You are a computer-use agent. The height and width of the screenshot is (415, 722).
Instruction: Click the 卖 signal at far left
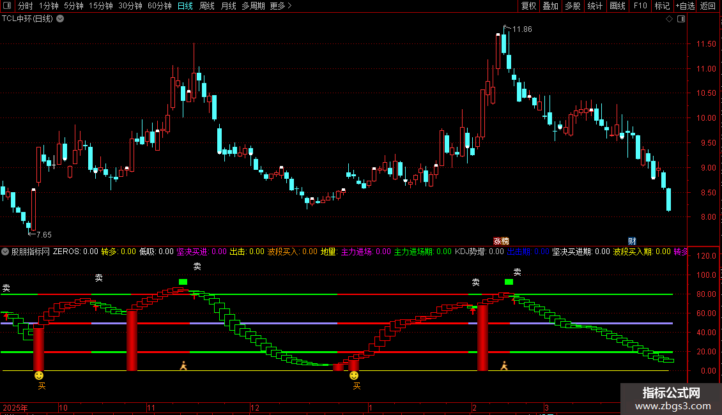pyautogui.click(x=6, y=288)
